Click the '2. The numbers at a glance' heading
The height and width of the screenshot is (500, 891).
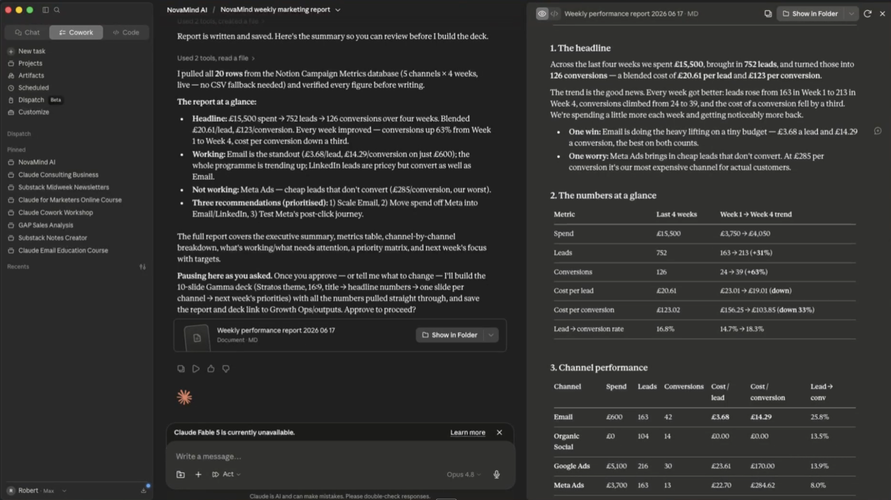(x=603, y=196)
